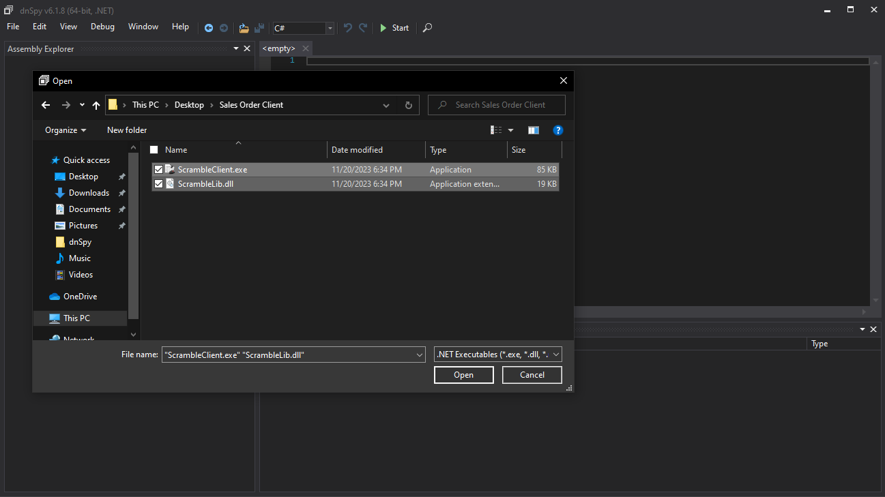Open Pictures in the navigation pane
The height and width of the screenshot is (497, 885).
point(83,226)
